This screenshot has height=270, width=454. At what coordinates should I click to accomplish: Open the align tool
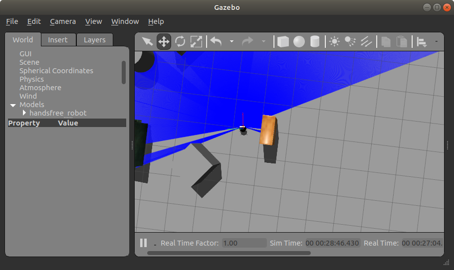422,42
